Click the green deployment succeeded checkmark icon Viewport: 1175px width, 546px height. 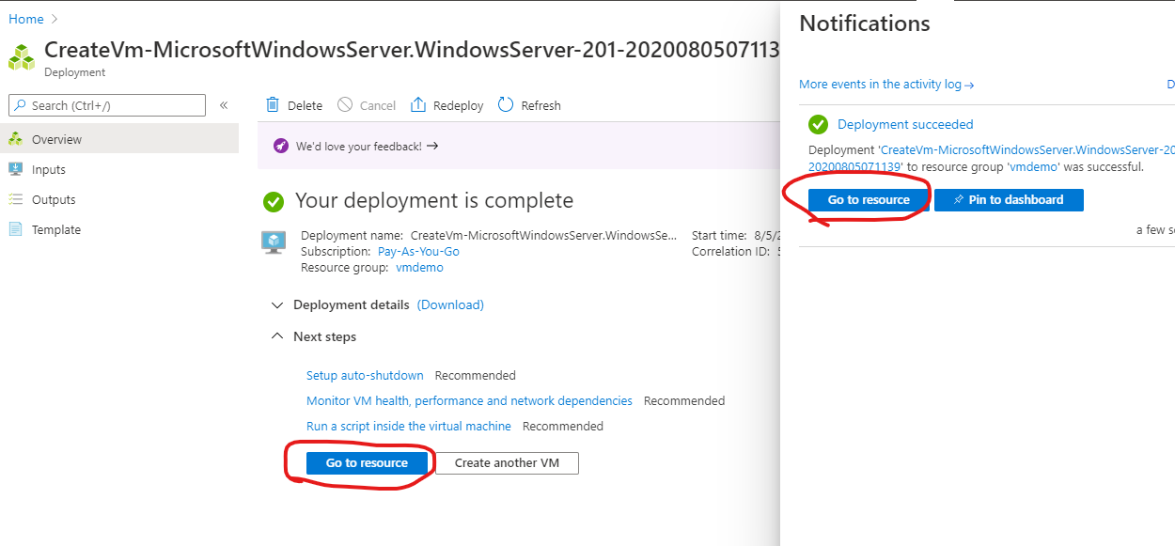(x=818, y=124)
